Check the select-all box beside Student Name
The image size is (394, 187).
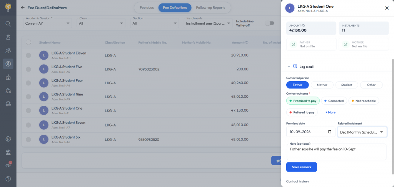[28, 42]
